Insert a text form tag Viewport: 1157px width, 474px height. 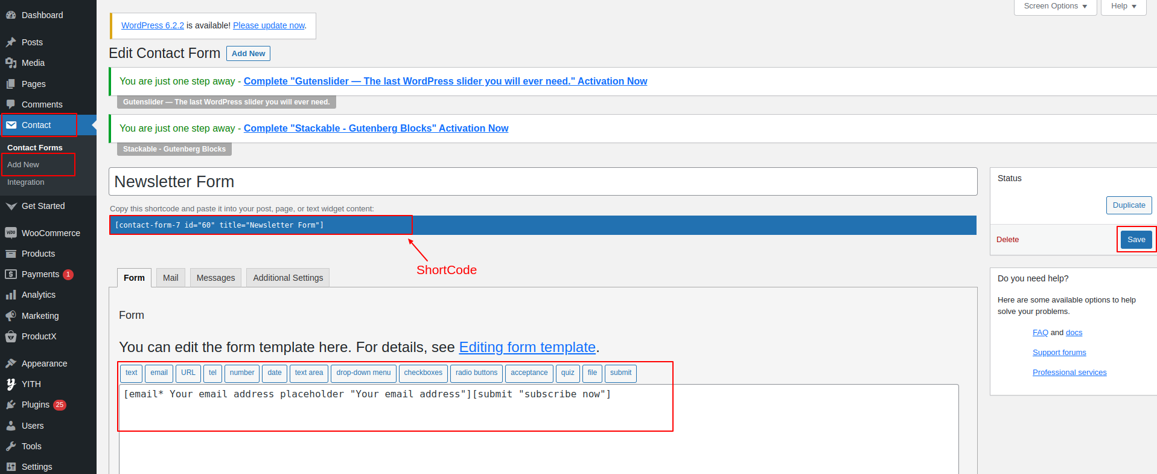(x=132, y=373)
